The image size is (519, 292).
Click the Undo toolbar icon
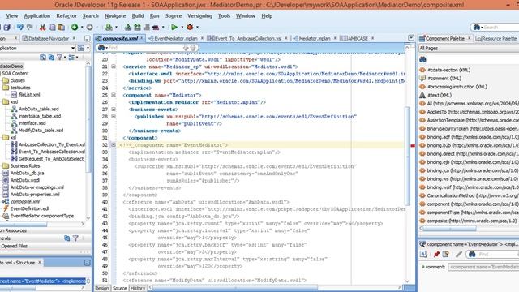click(20, 27)
